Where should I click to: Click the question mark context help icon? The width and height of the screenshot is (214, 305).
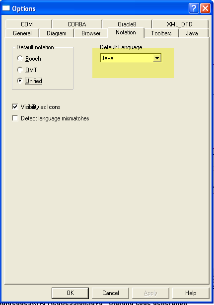(x=194, y=8)
